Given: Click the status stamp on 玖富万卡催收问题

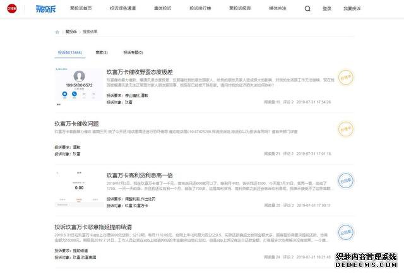Looking at the screenshot, I should tap(345, 129).
